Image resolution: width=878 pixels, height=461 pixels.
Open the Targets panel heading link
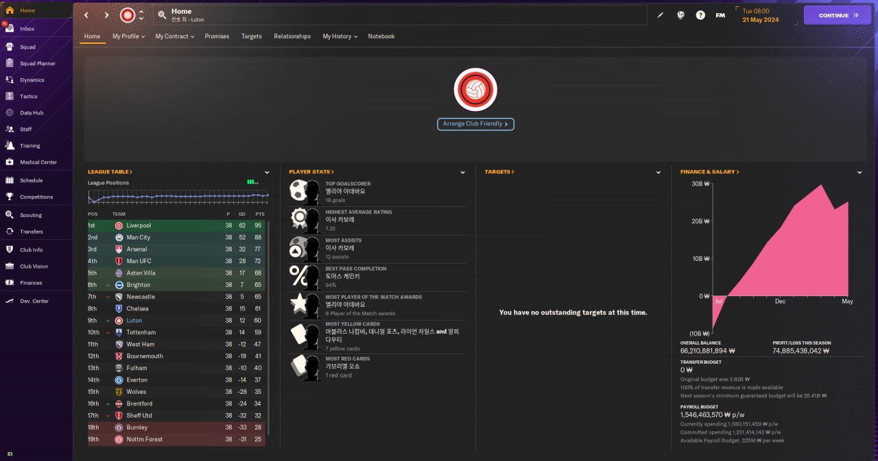[x=499, y=172]
